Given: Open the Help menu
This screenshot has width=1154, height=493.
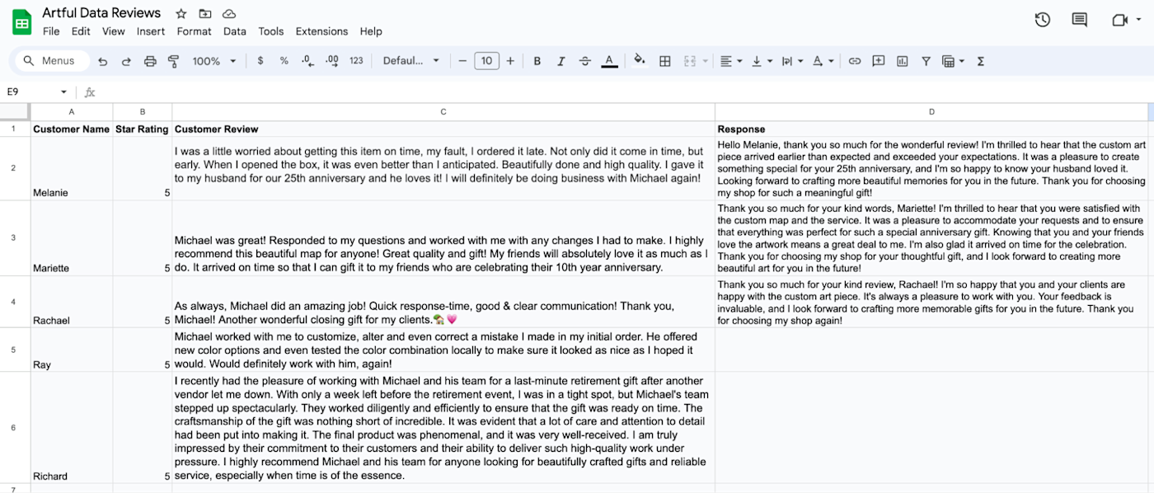Looking at the screenshot, I should [x=371, y=31].
